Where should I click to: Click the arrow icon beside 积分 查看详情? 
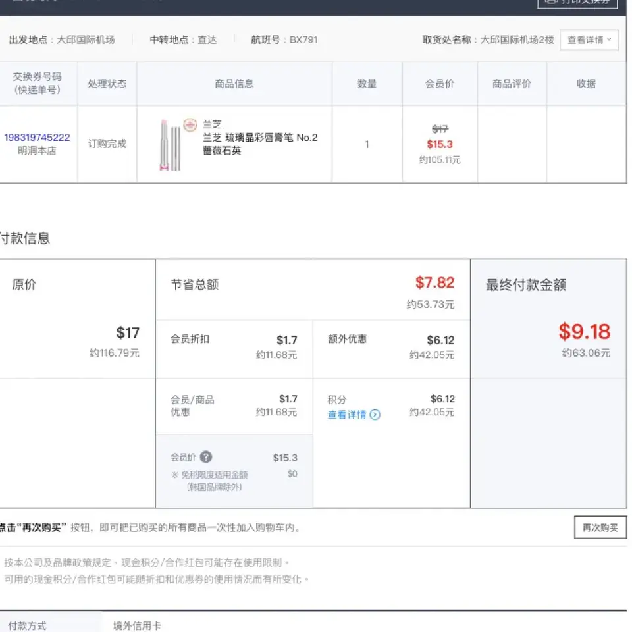pos(375,415)
